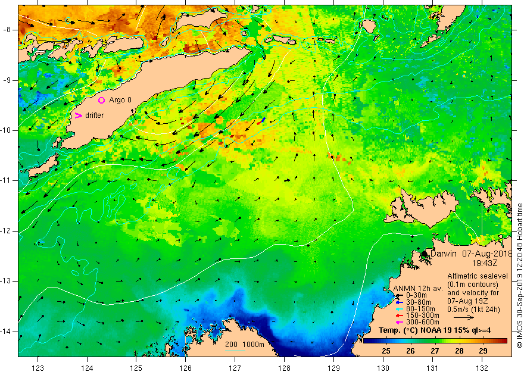
Task: Click colorbar tick label 28
Action: [x=459, y=351]
